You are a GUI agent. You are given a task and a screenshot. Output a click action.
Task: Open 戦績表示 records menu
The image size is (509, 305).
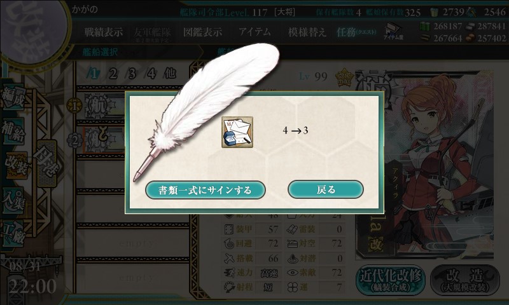tap(104, 32)
